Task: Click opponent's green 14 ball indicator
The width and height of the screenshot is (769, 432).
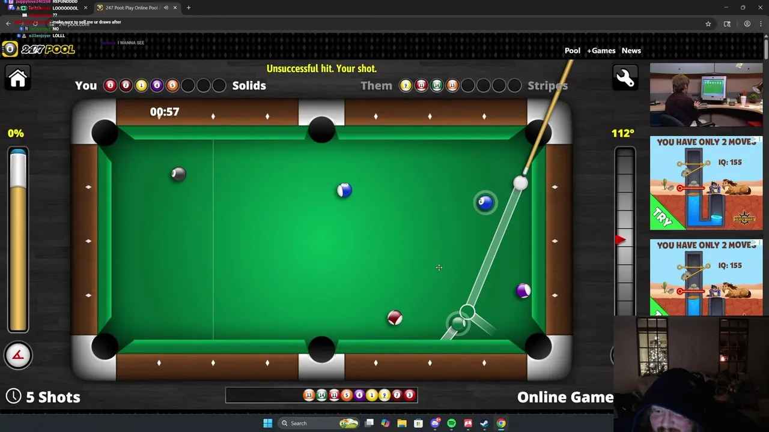Action: [x=437, y=85]
